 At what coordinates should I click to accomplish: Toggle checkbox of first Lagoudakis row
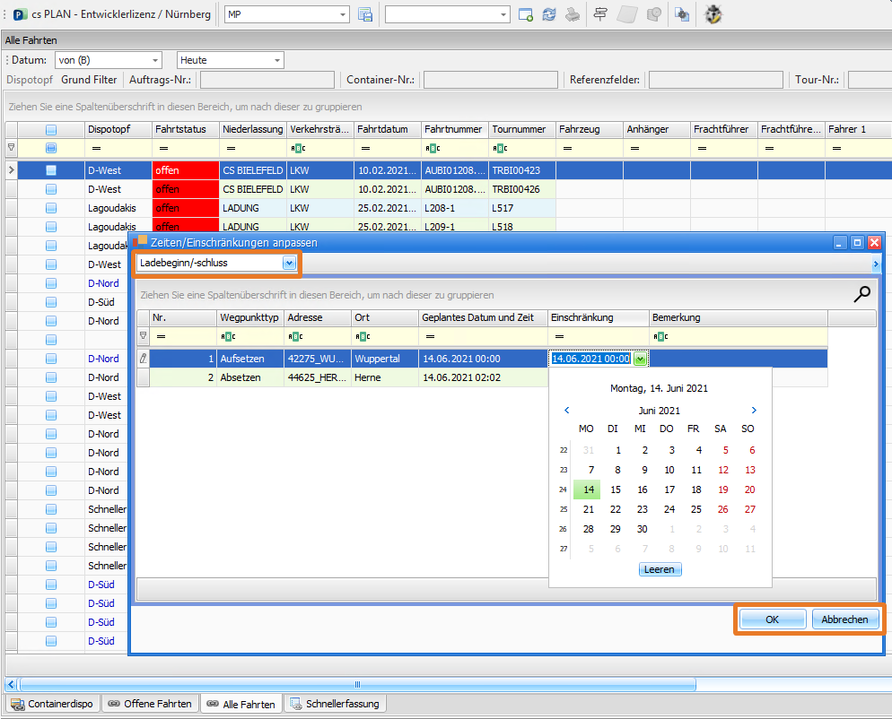coord(51,208)
